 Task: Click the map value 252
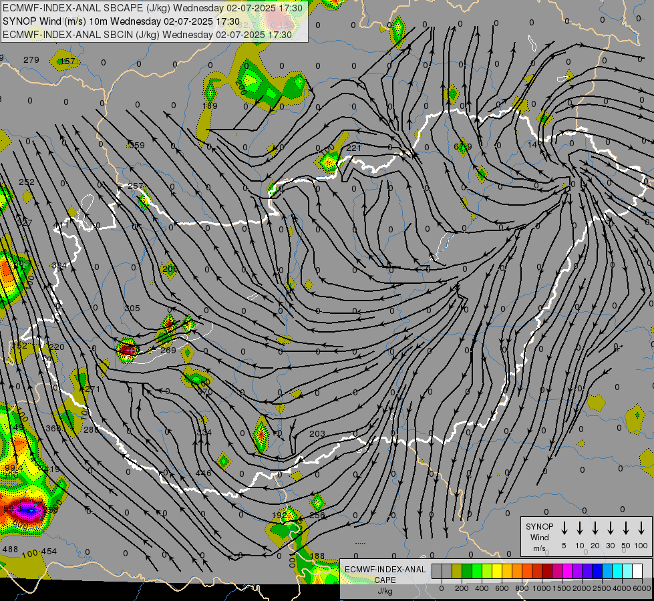(x=27, y=182)
